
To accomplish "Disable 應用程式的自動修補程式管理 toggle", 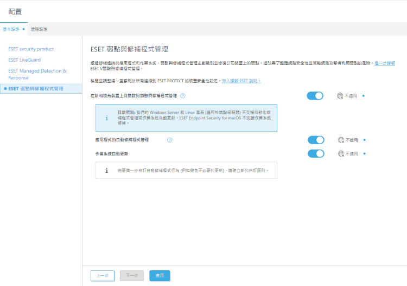I will click(316, 140).
